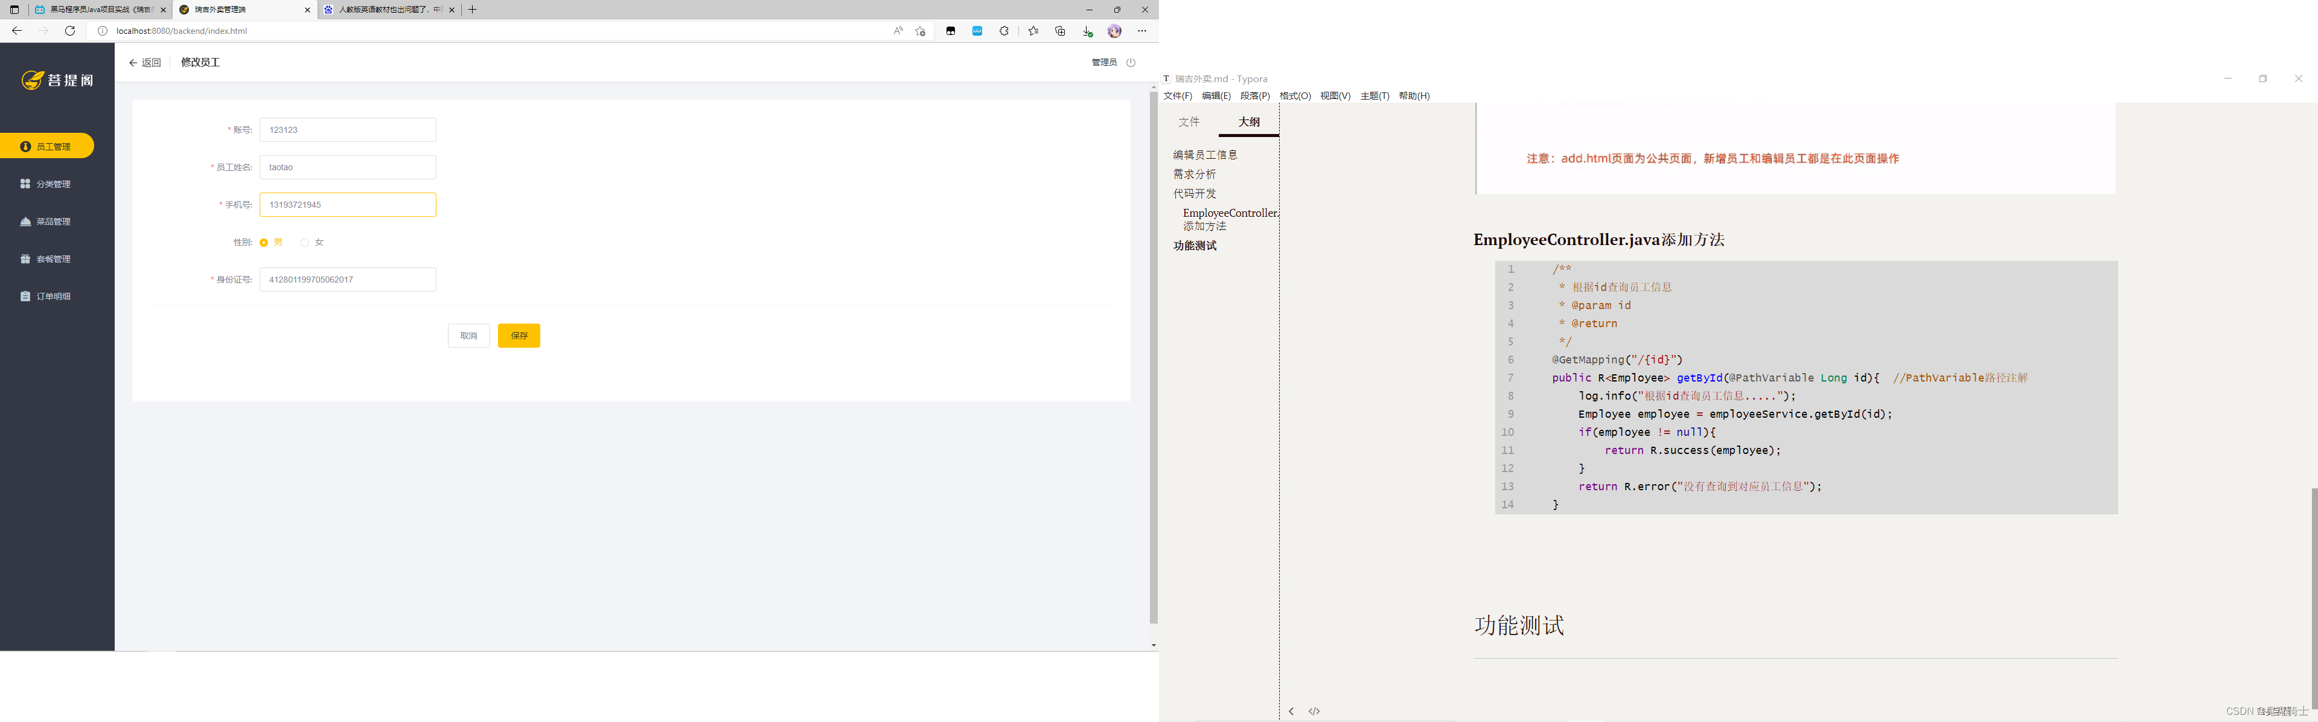Switch to the 人教版英语教材 browser tab
The height and width of the screenshot is (722, 2318).
tap(389, 10)
